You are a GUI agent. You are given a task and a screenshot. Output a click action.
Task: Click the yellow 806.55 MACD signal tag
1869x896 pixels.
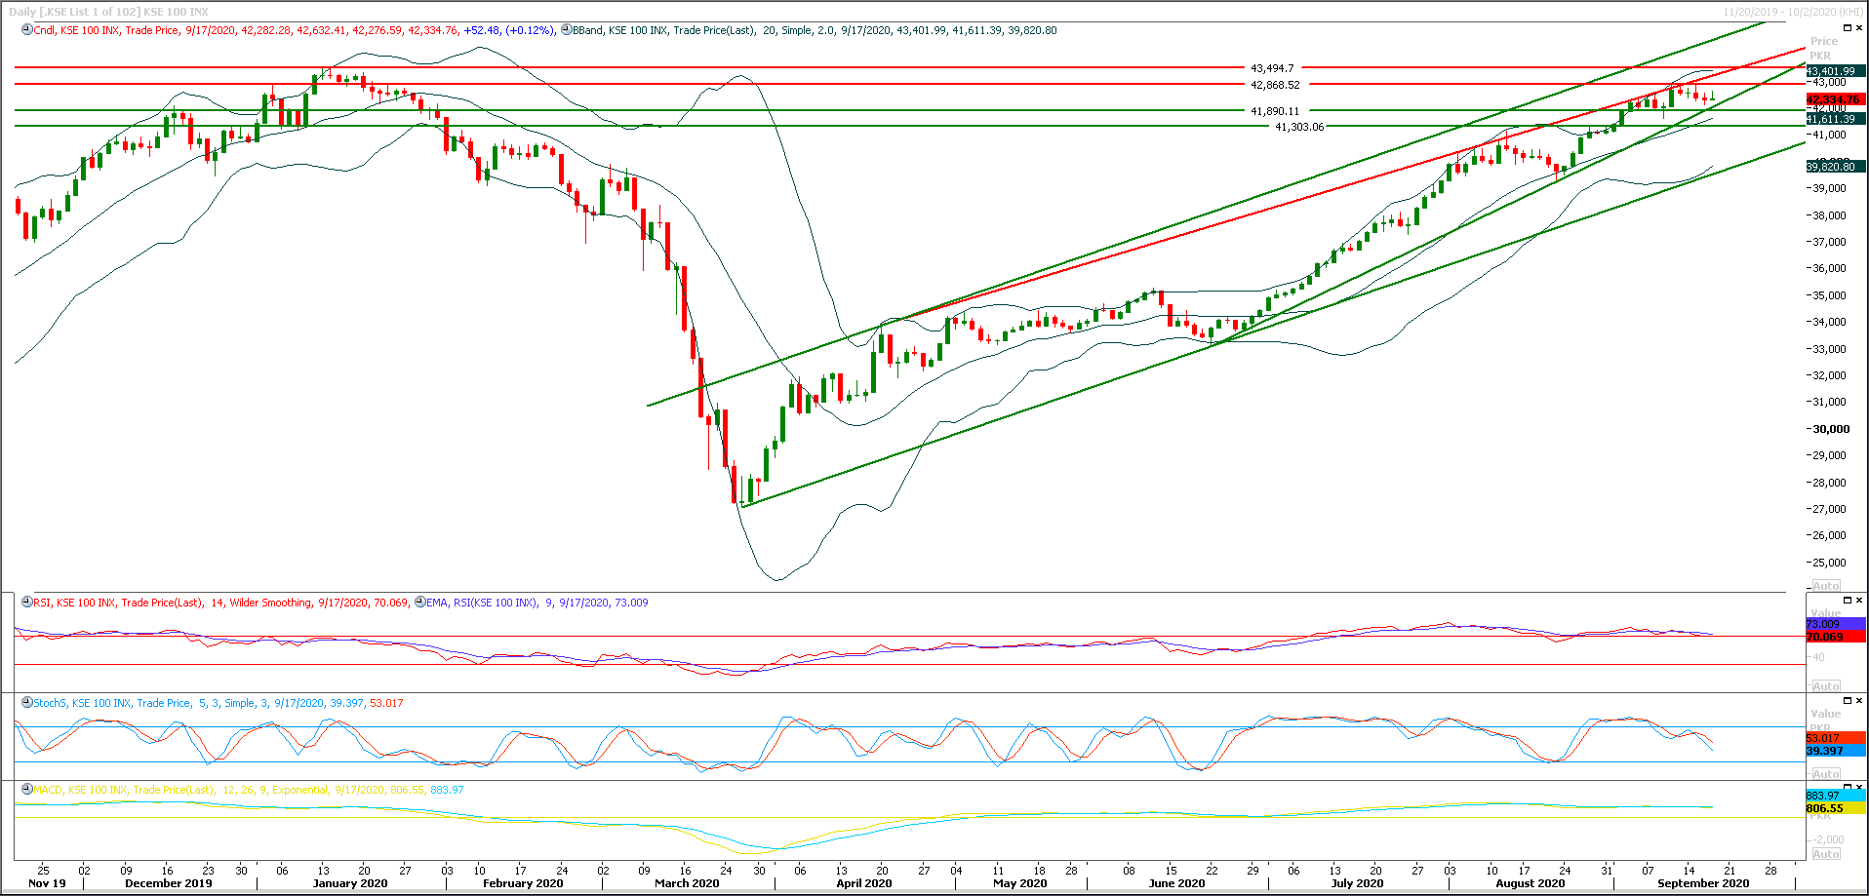click(x=1835, y=808)
